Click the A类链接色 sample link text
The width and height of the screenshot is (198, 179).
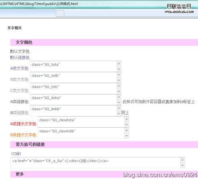(19, 101)
